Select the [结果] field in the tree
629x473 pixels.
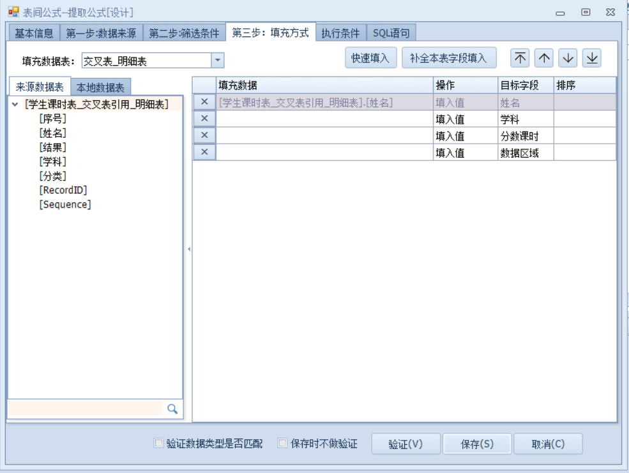point(52,147)
